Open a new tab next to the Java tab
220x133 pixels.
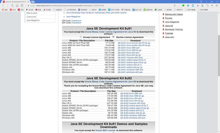point(33,2)
